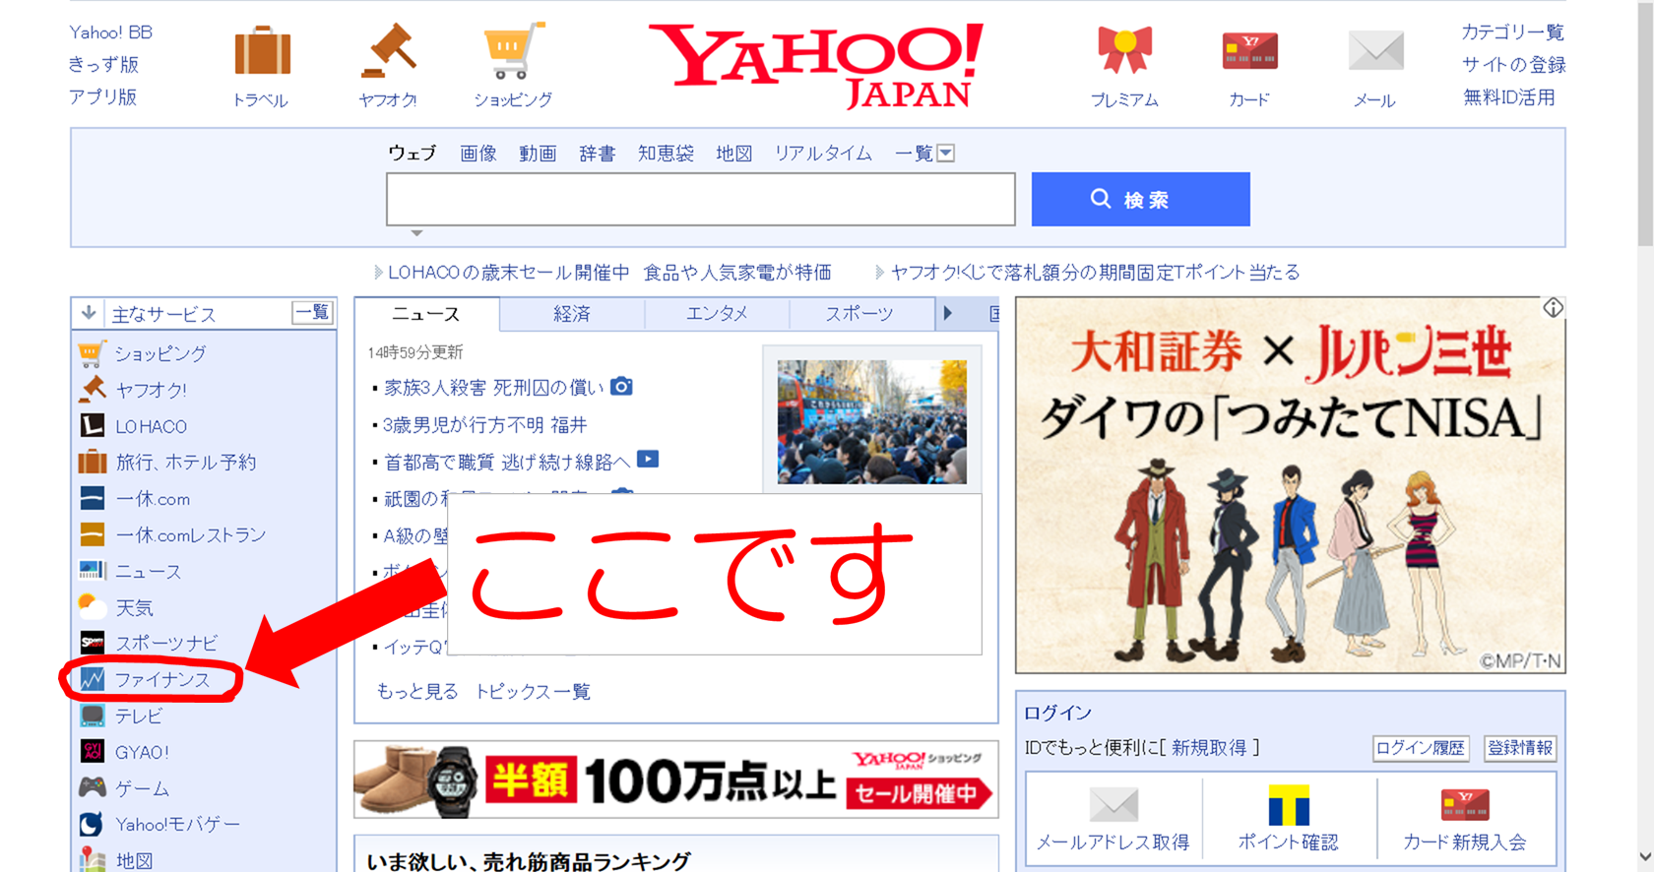Click the camera icon beside 家族3人殺害 headline
The width and height of the screenshot is (1654, 872).
click(621, 386)
